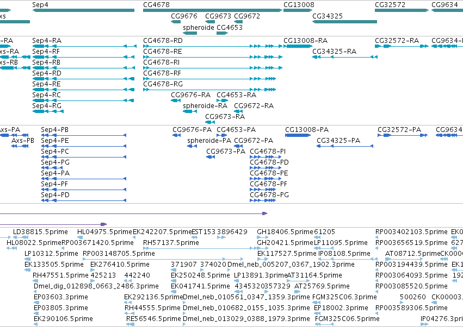
Task: Select transcript CG9672-RA
Action: pyautogui.click(x=254, y=106)
